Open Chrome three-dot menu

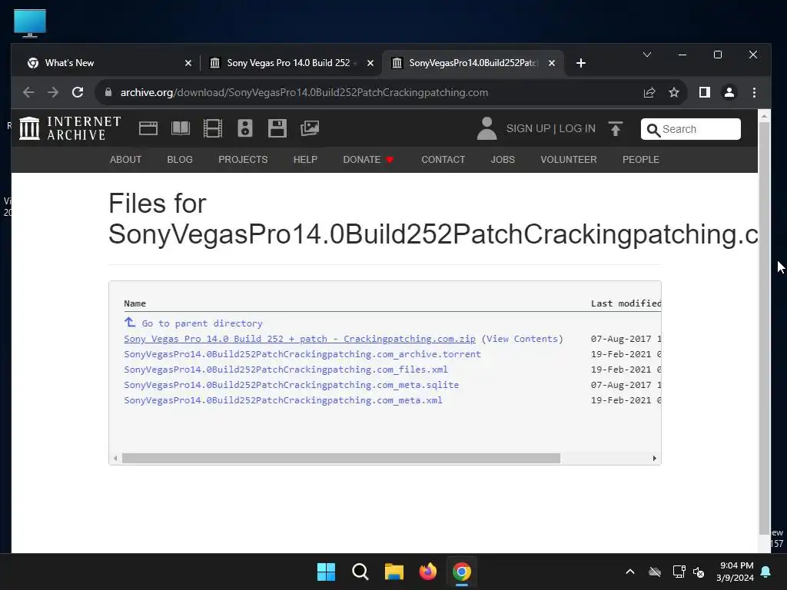click(754, 92)
